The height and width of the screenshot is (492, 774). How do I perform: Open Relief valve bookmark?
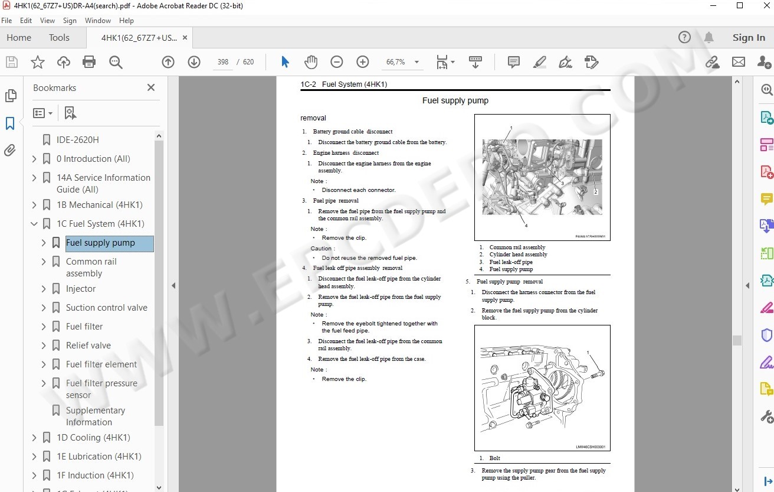tap(88, 346)
